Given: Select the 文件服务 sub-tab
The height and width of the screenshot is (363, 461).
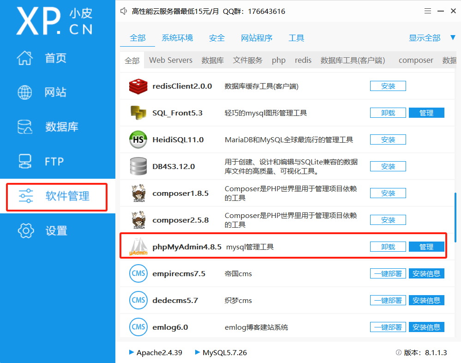Looking at the screenshot, I should point(247,60).
